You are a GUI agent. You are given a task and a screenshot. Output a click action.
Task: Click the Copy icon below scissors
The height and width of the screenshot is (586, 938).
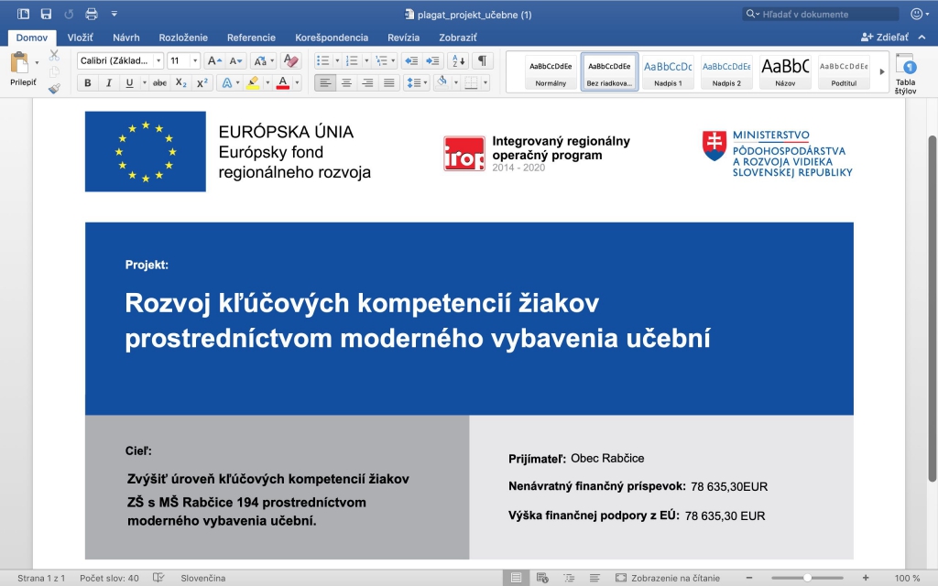pos(54,71)
